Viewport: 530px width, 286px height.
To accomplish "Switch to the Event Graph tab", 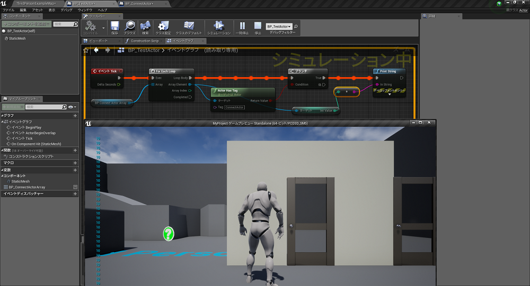I will click(183, 41).
